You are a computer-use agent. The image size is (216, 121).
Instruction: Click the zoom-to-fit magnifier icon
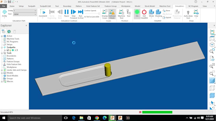coord(212,66)
